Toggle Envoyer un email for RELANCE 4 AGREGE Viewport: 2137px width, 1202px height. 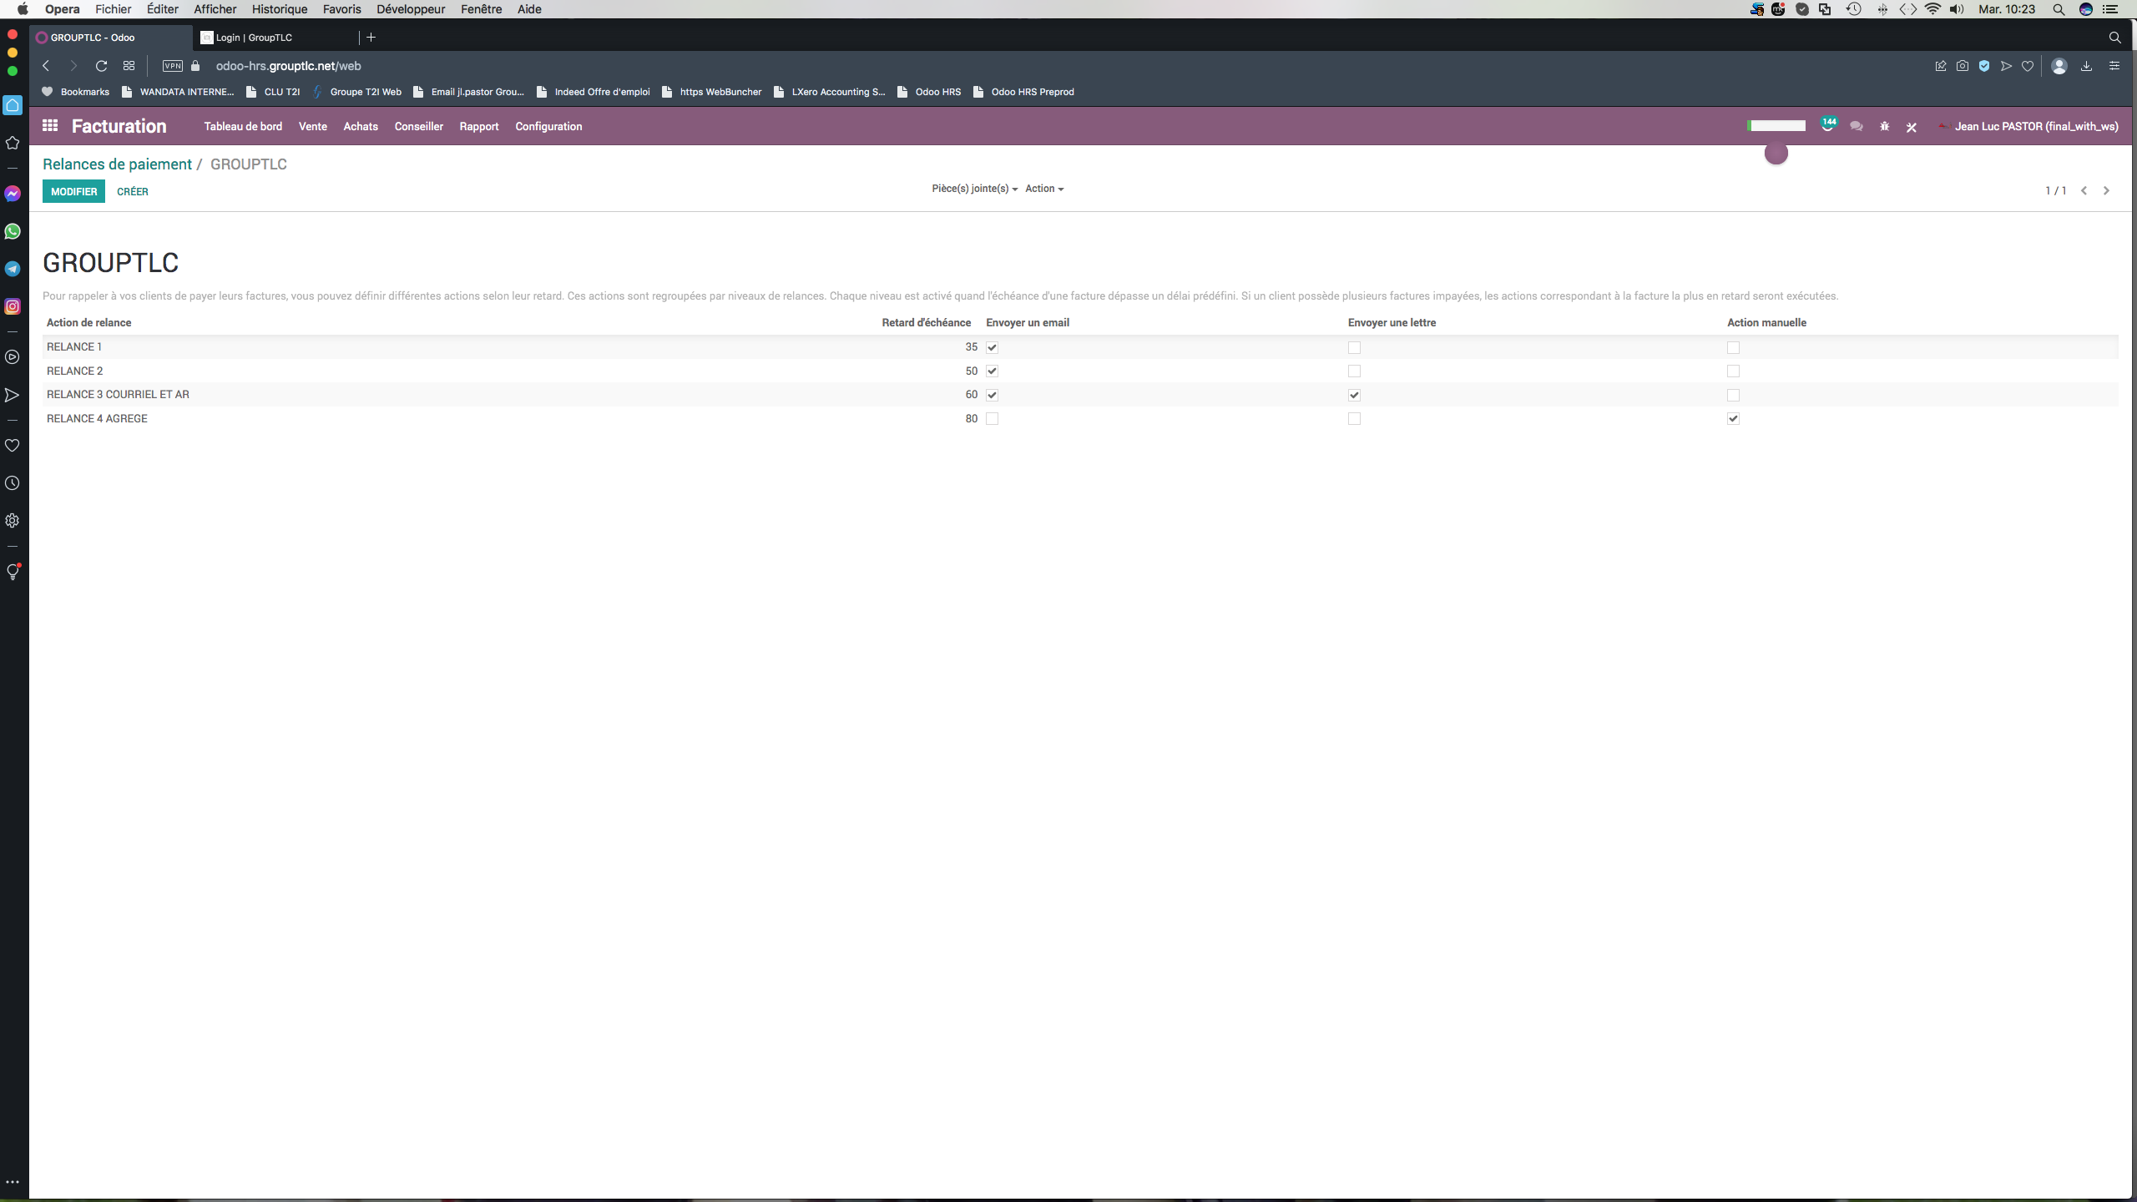pyautogui.click(x=992, y=419)
